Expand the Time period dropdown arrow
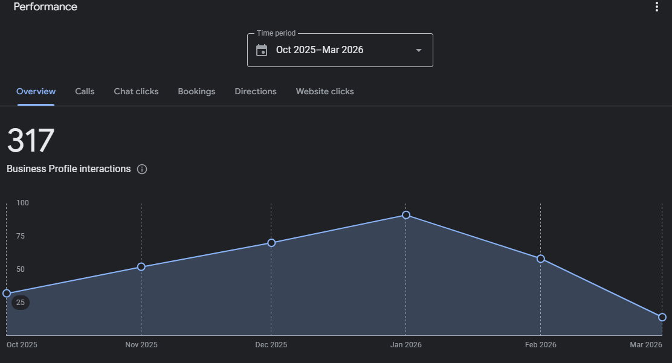 tap(418, 50)
